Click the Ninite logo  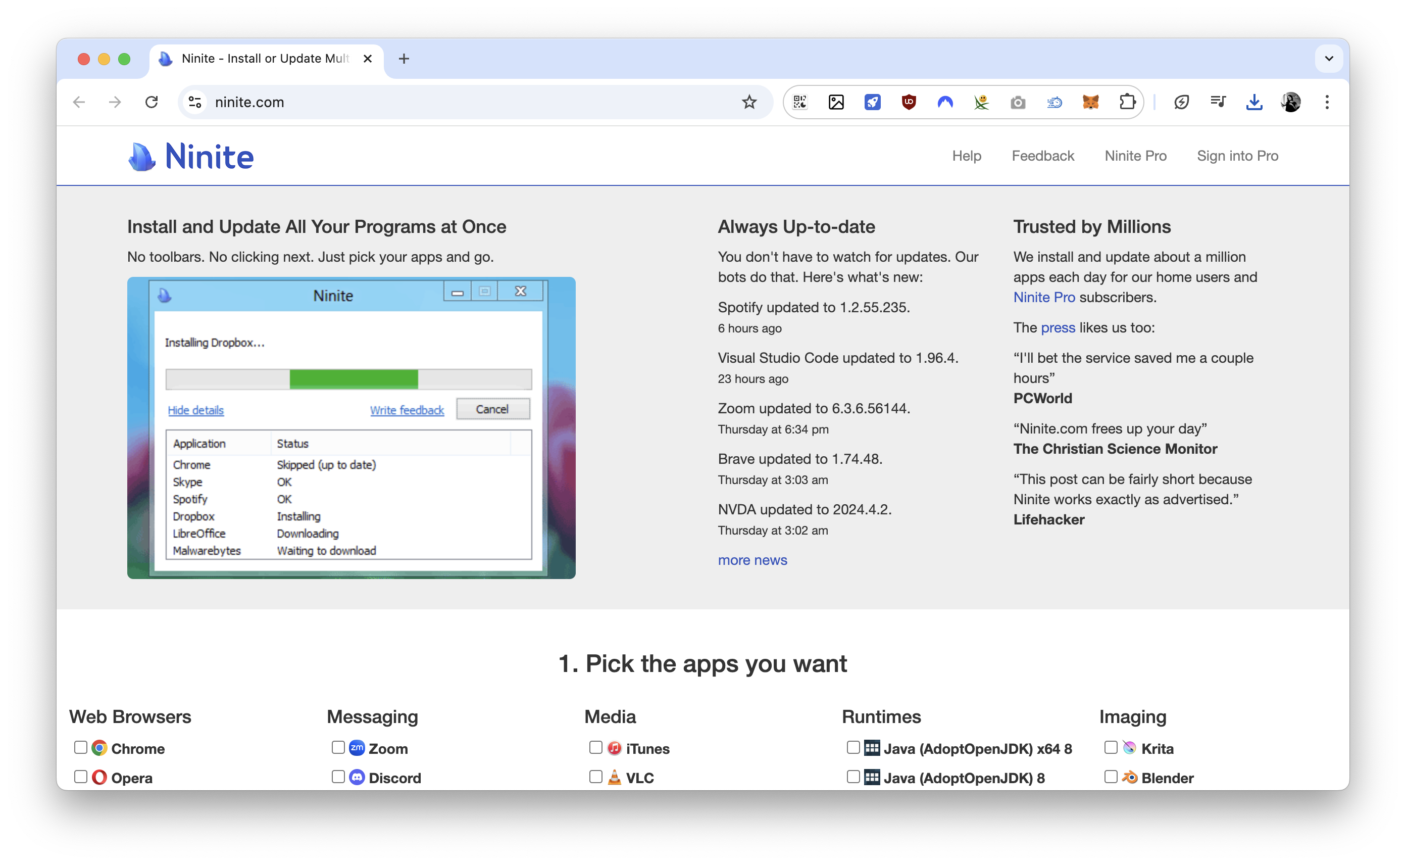pos(191,156)
